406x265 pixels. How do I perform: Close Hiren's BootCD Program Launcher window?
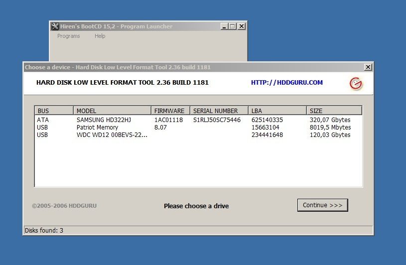tap(242, 26)
